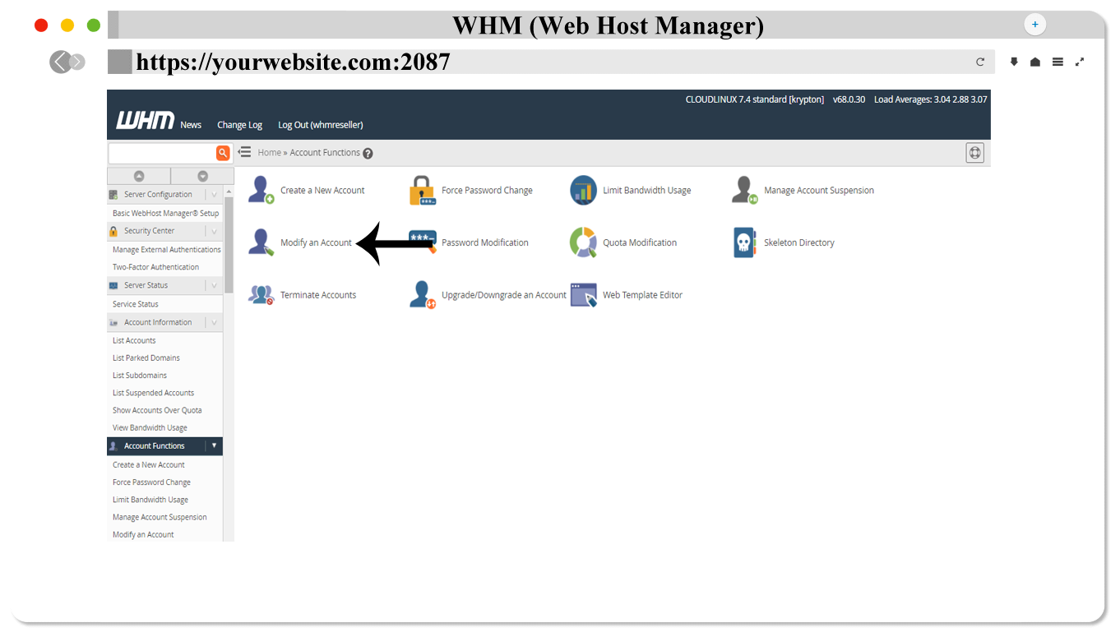This screenshot has width=1120, height=632.
Task: Click the sidebar collapse-all up arrow button
Action: 139,176
